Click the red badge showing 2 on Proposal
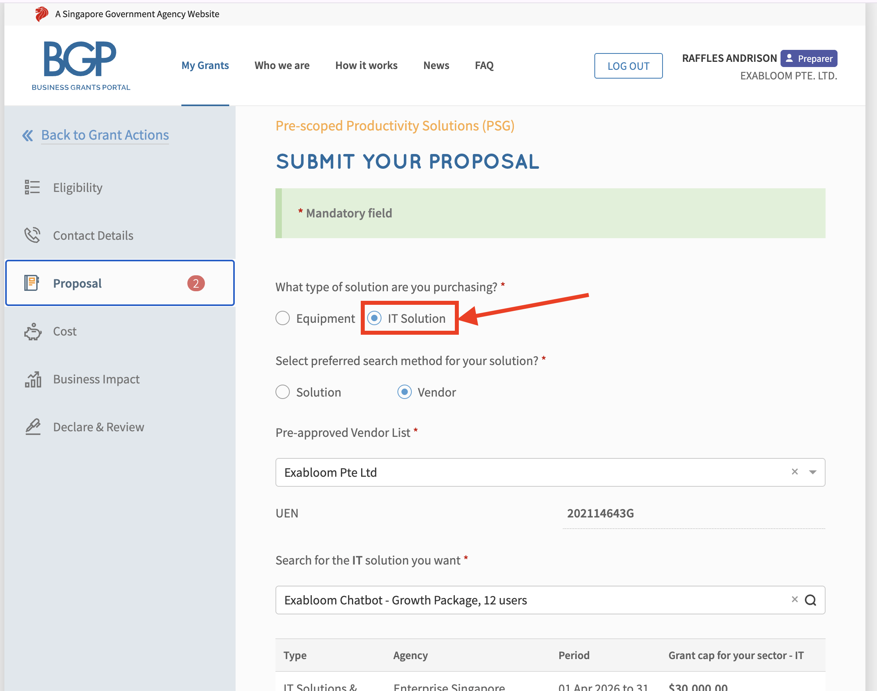Image resolution: width=877 pixels, height=691 pixels. pyautogui.click(x=196, y=283)
